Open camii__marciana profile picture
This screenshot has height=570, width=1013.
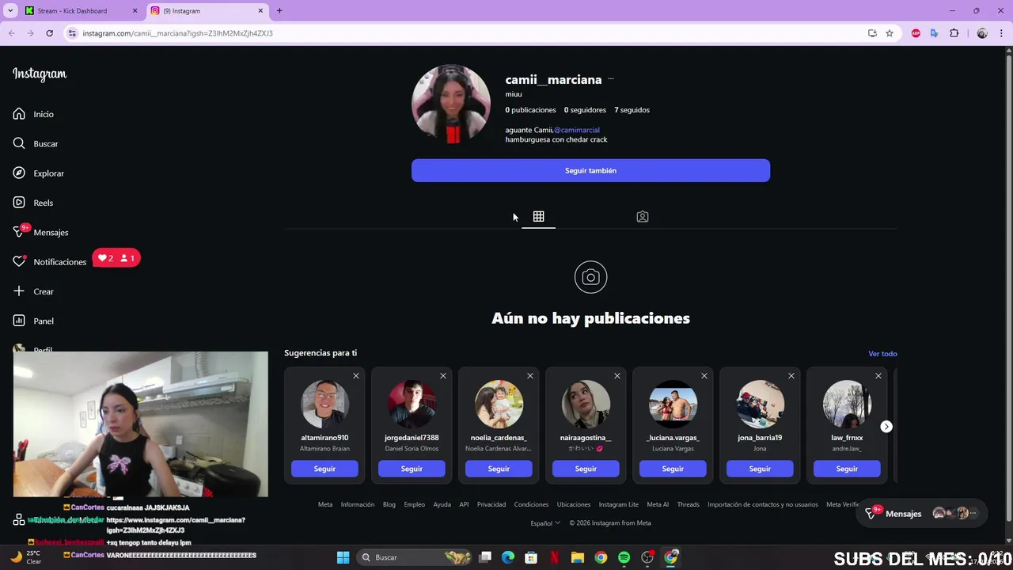[x=451, y=104]
